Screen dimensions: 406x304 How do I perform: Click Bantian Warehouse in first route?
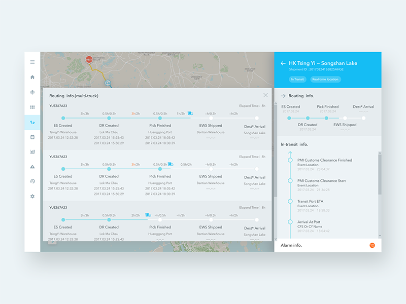(211, 132)
